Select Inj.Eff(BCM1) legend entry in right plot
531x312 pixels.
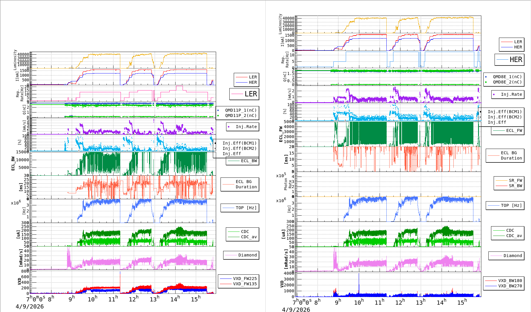click(x=504, y=112)
